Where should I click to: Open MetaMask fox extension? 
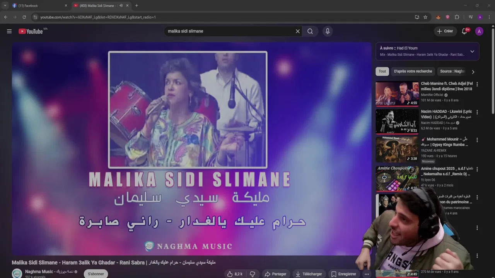click(438, 17)
